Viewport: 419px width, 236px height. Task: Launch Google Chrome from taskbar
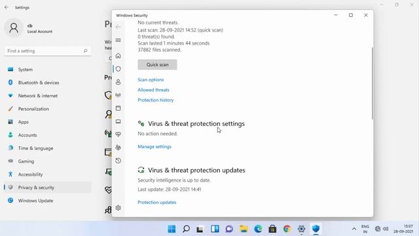287,229
